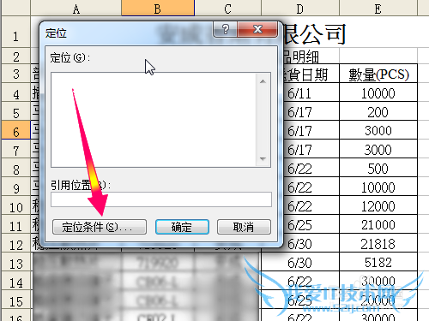Select column D header
The height and width of the screenshot is (321, 429).
pos(300,9)
